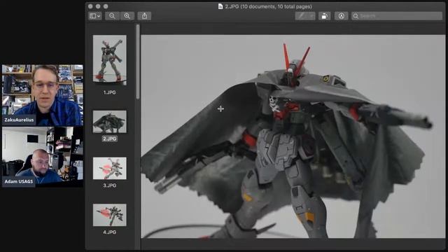Open the Share button in toolbar
Viewport: 448px width, 252px height.
(145, 16)
